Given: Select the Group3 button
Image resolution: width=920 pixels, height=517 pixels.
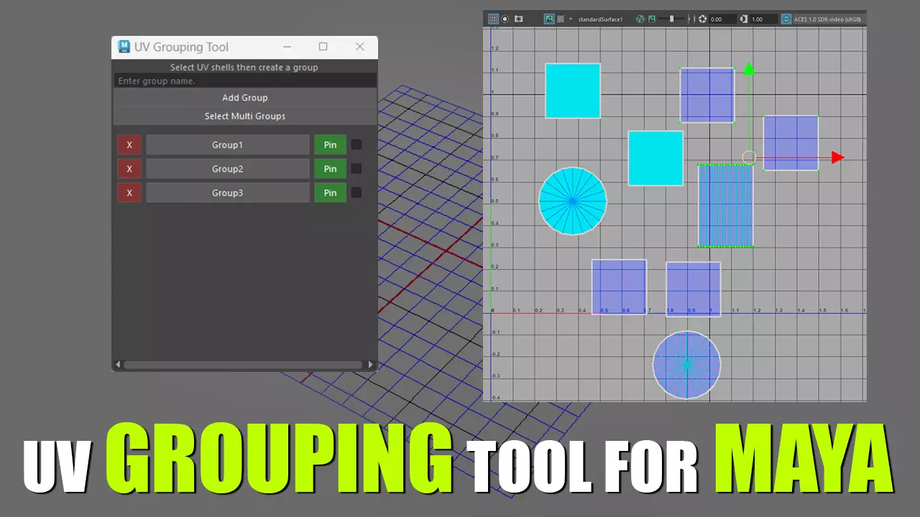Looking at the screenshot, I should click(228, 192).
